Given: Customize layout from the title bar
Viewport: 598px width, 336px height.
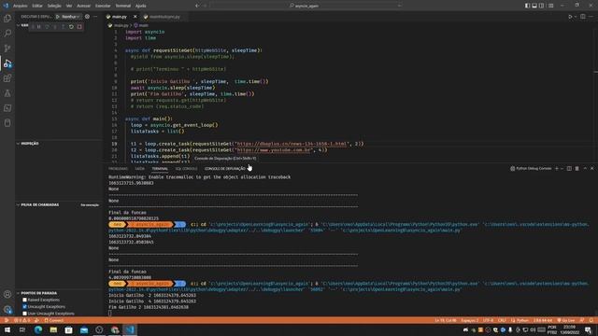Looking at the screenshot, I should point(551,6).
